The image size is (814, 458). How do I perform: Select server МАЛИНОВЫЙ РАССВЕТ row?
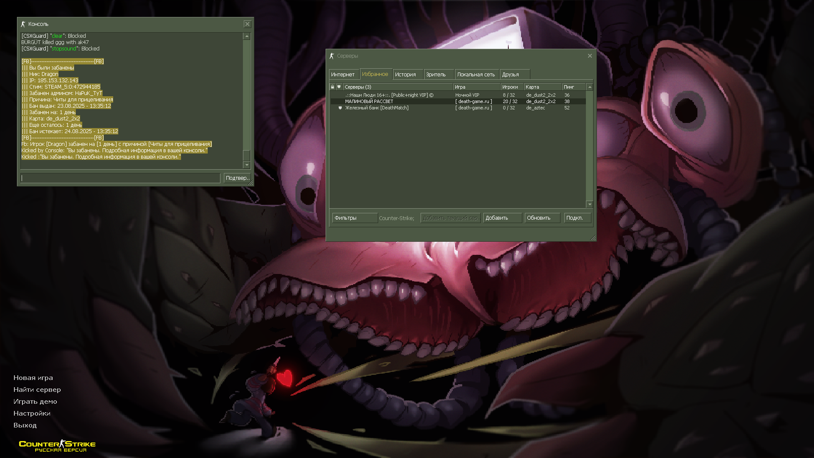(458, 102)
